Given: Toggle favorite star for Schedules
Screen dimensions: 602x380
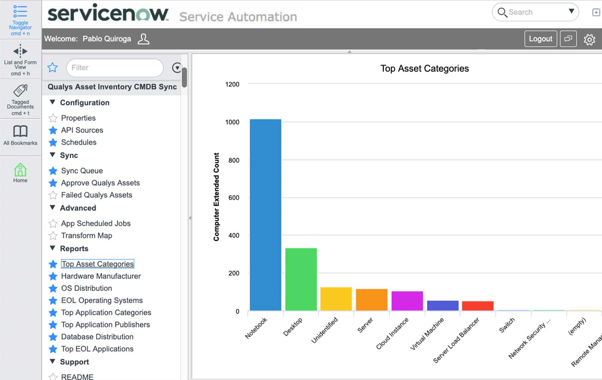Looking at the screenshot, I should pyautogui.click(x=53, y=142).
